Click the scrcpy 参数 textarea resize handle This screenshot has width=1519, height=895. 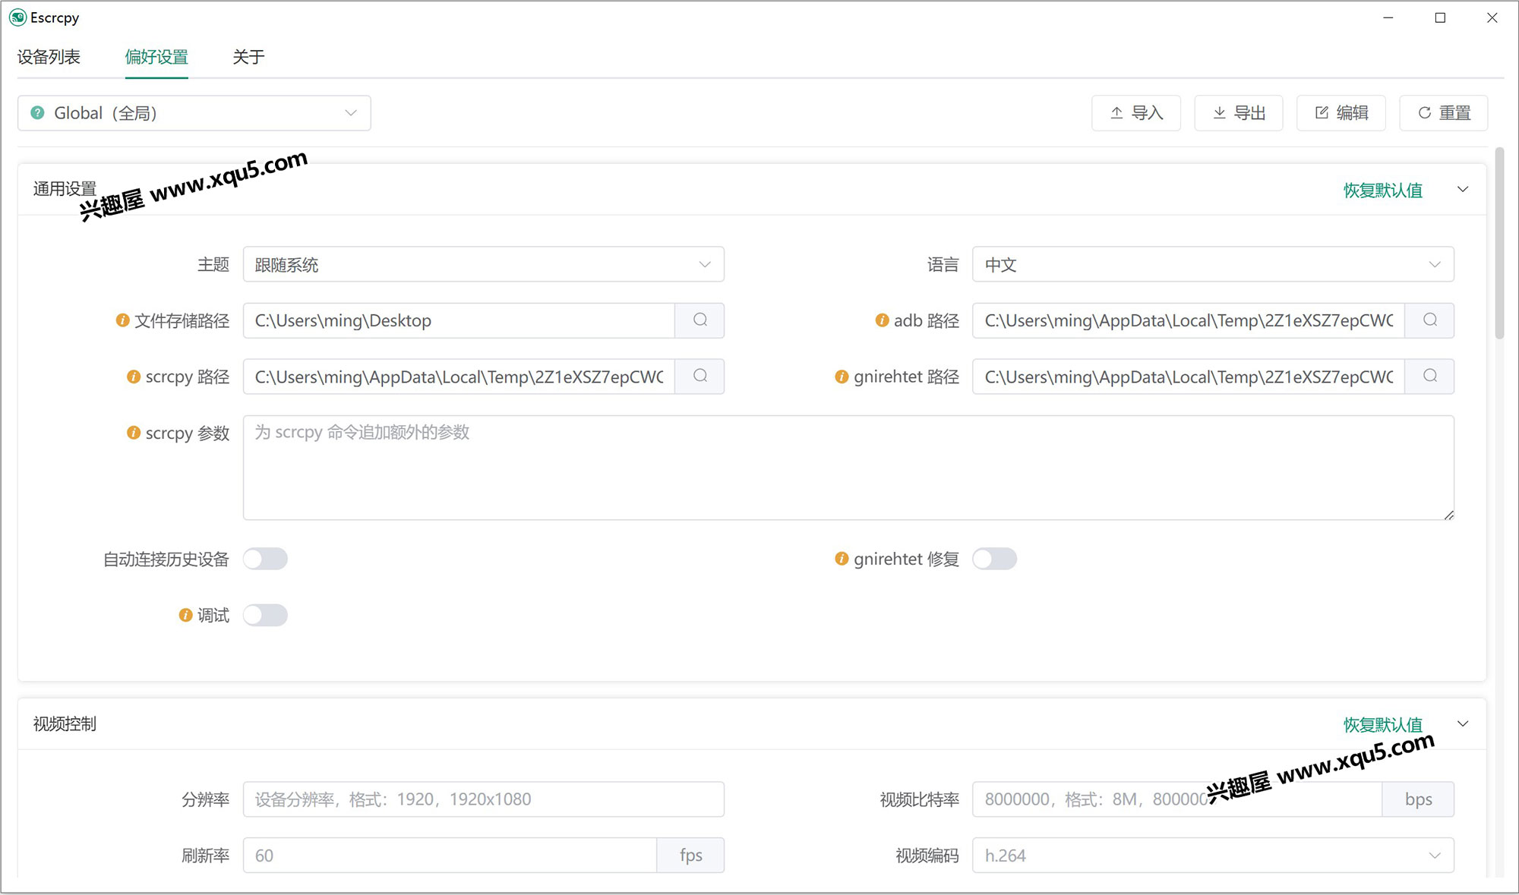point(1448,515)
